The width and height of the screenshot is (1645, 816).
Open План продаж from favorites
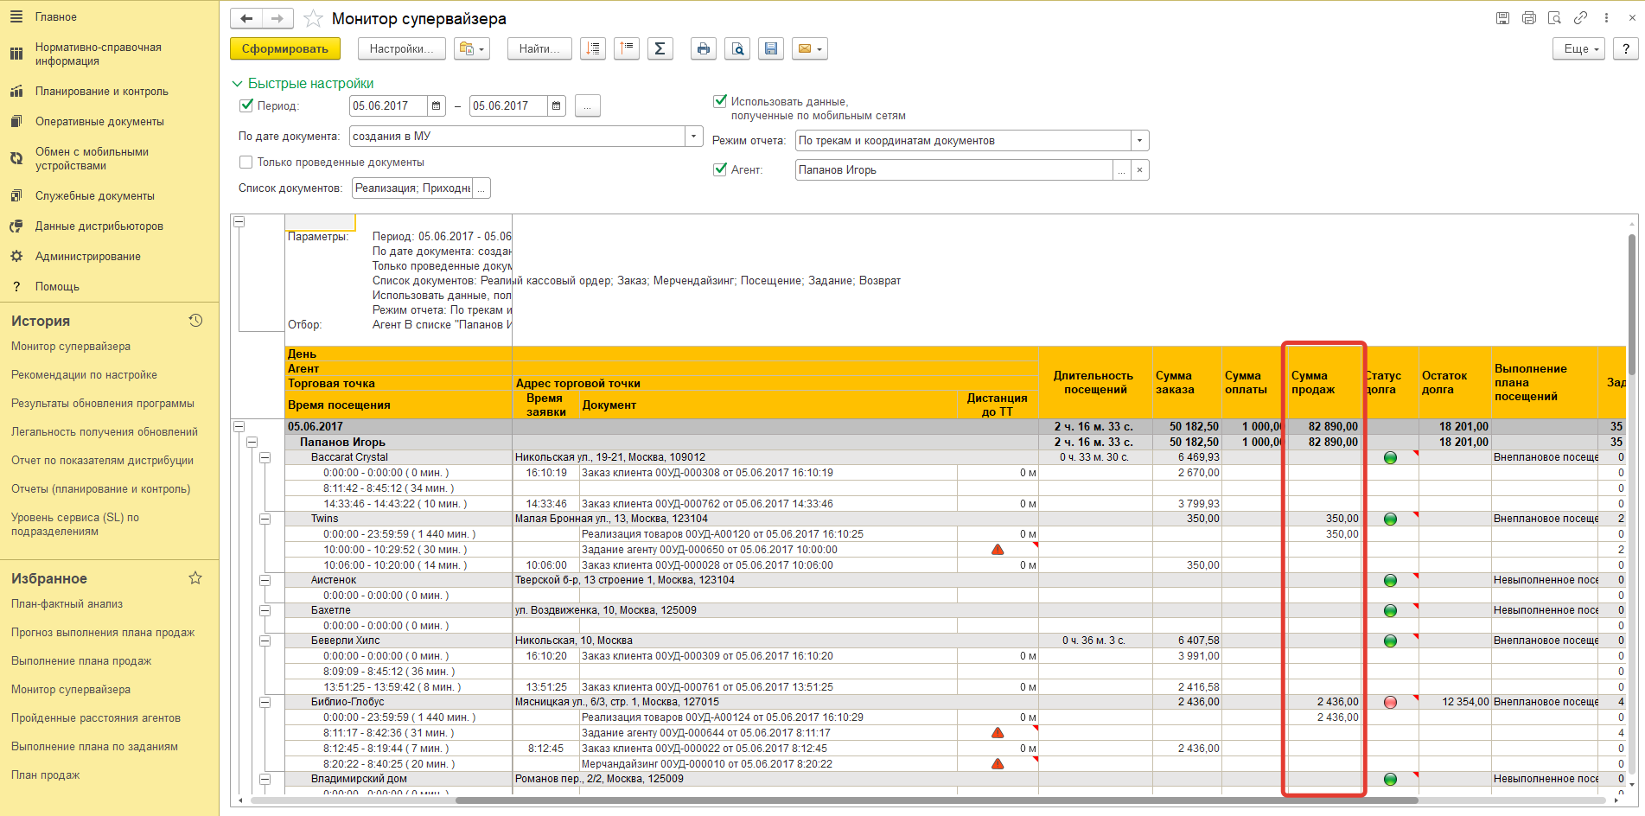[45, 775]
